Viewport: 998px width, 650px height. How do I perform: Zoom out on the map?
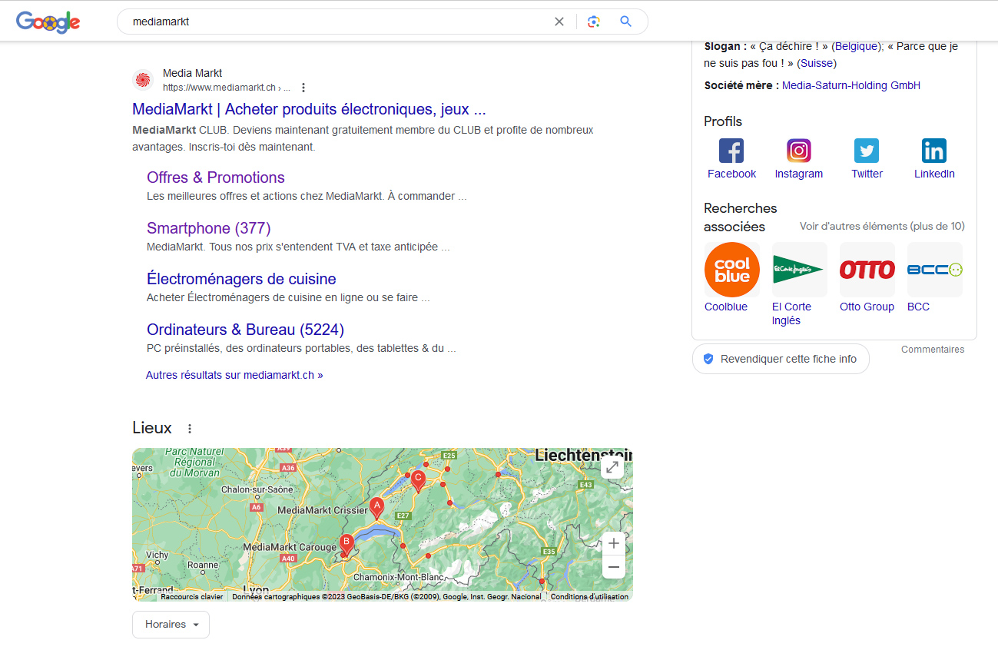pos(613,568)
